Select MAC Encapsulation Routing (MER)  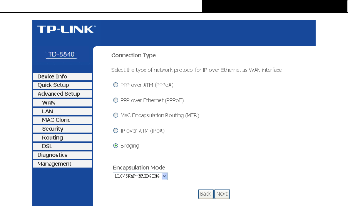pyautogui.click(x=115, y=115)
